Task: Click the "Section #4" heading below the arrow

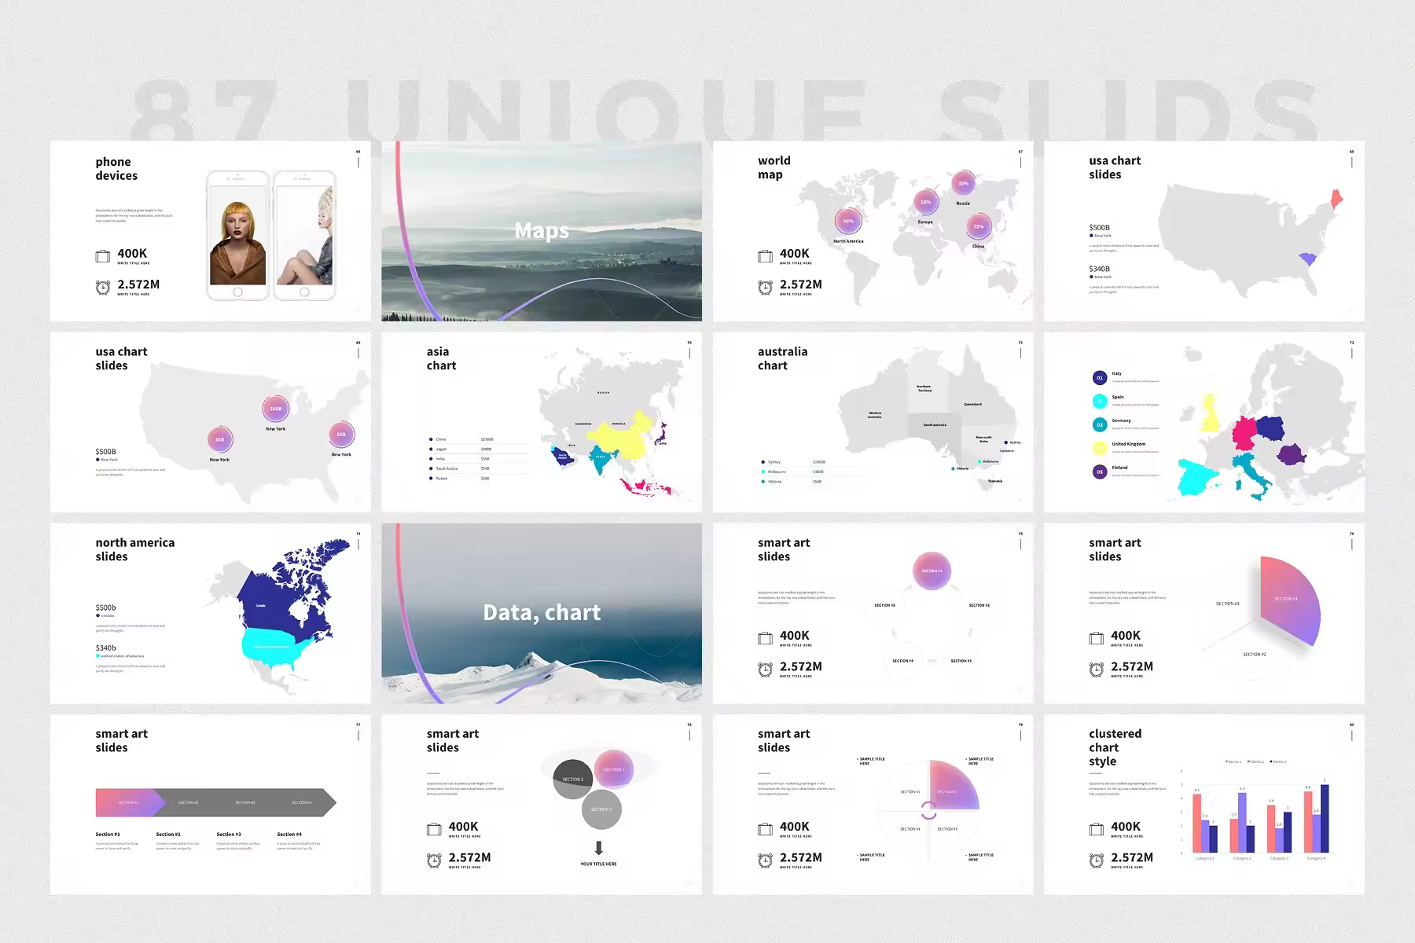Action: [289, 835]
